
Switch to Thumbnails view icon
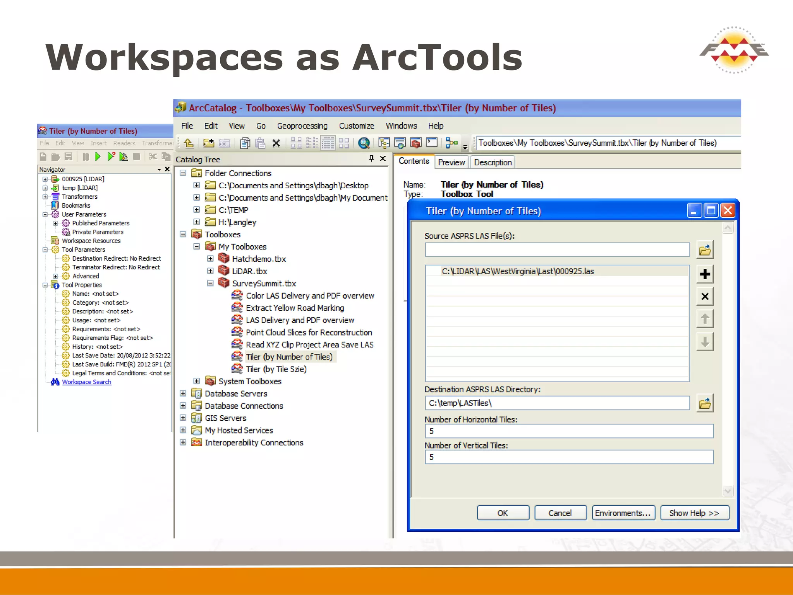tap(344, 143)
